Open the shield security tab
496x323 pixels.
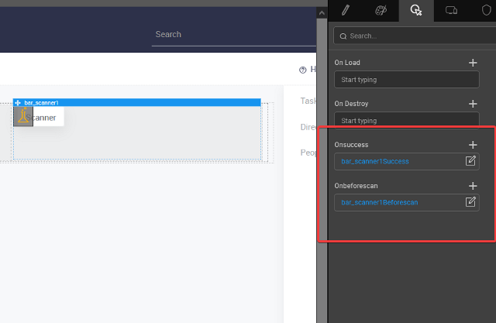[x=486, y=10]
